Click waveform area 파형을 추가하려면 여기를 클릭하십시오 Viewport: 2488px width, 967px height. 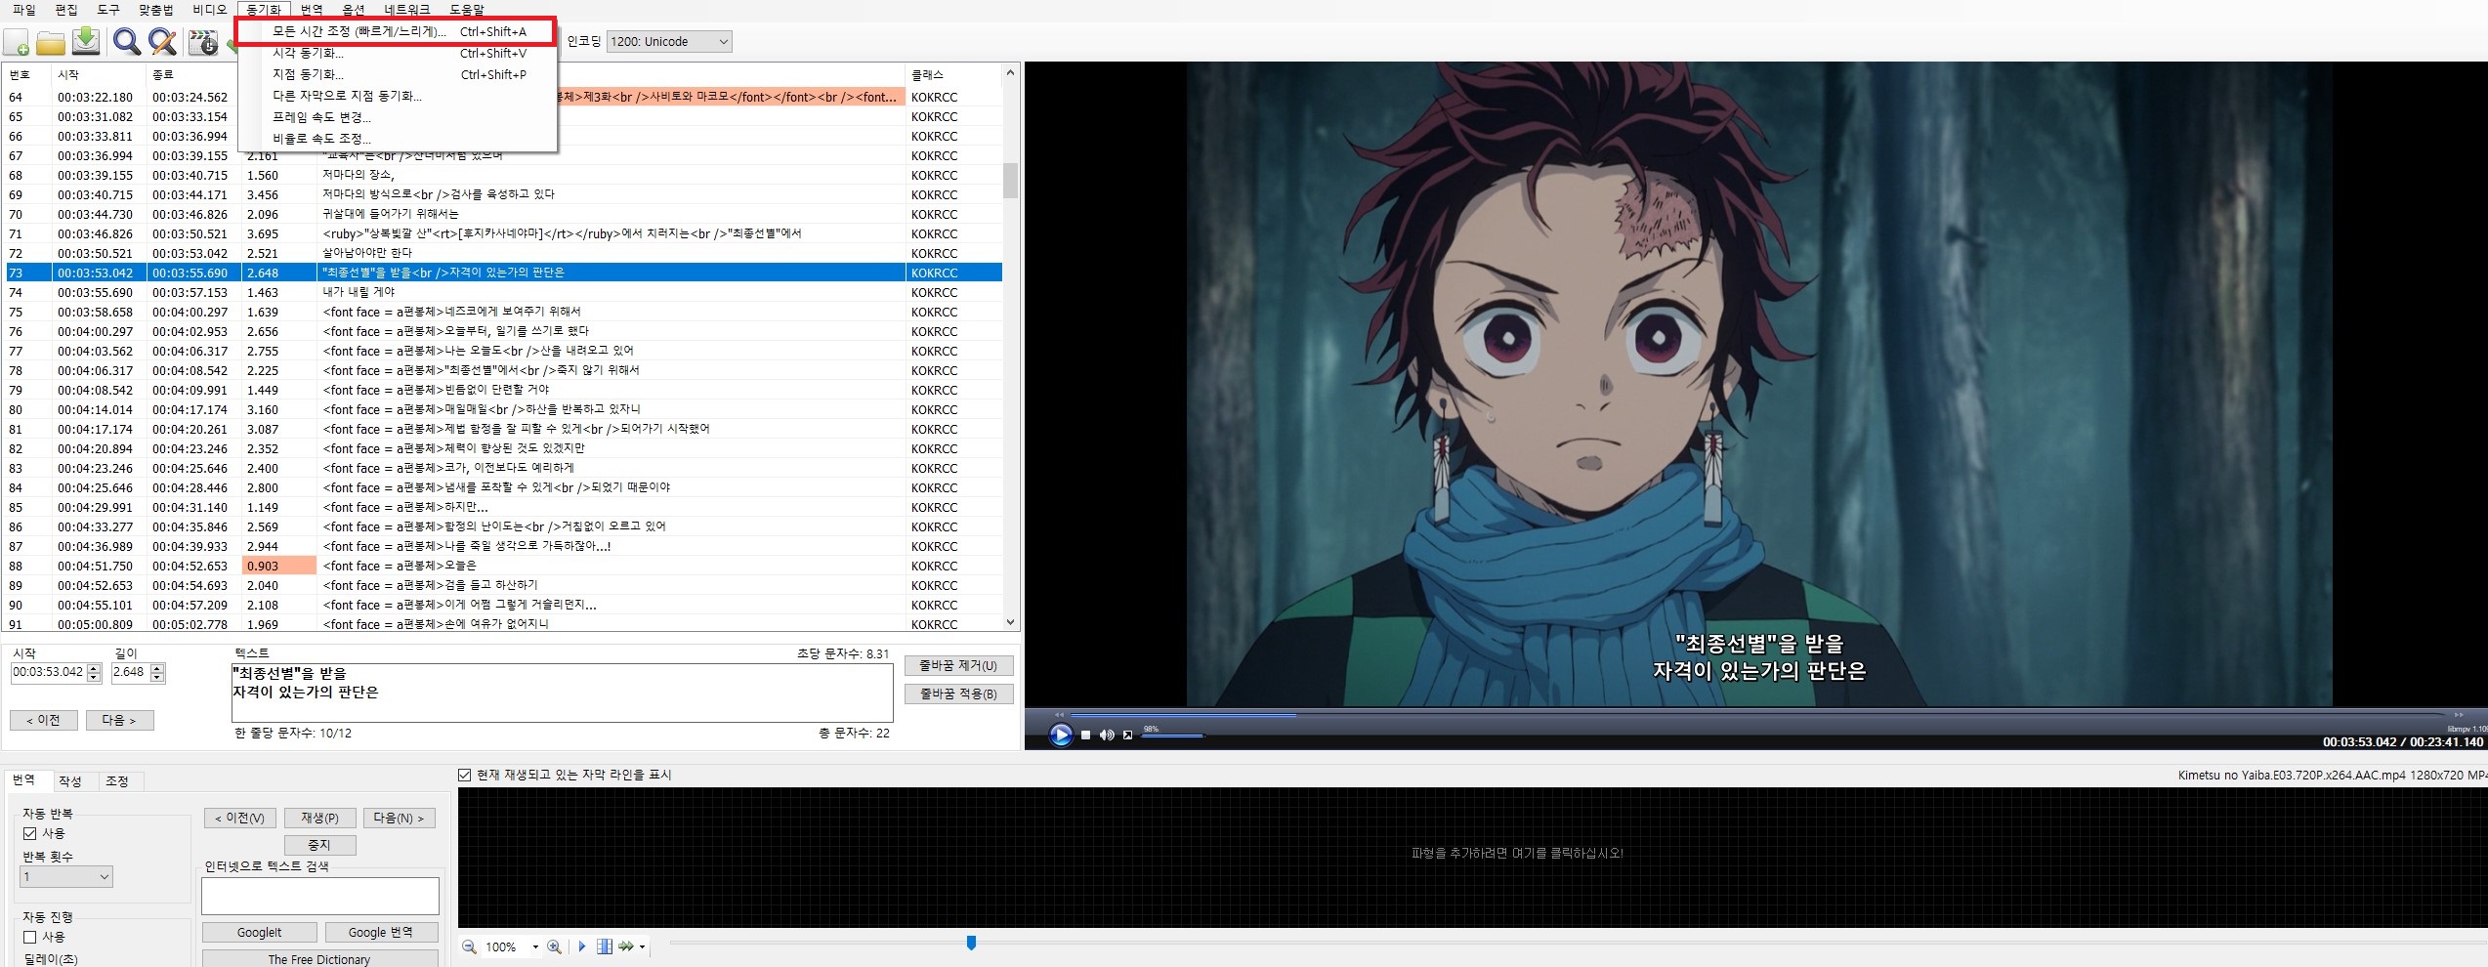coord(1517,853)
